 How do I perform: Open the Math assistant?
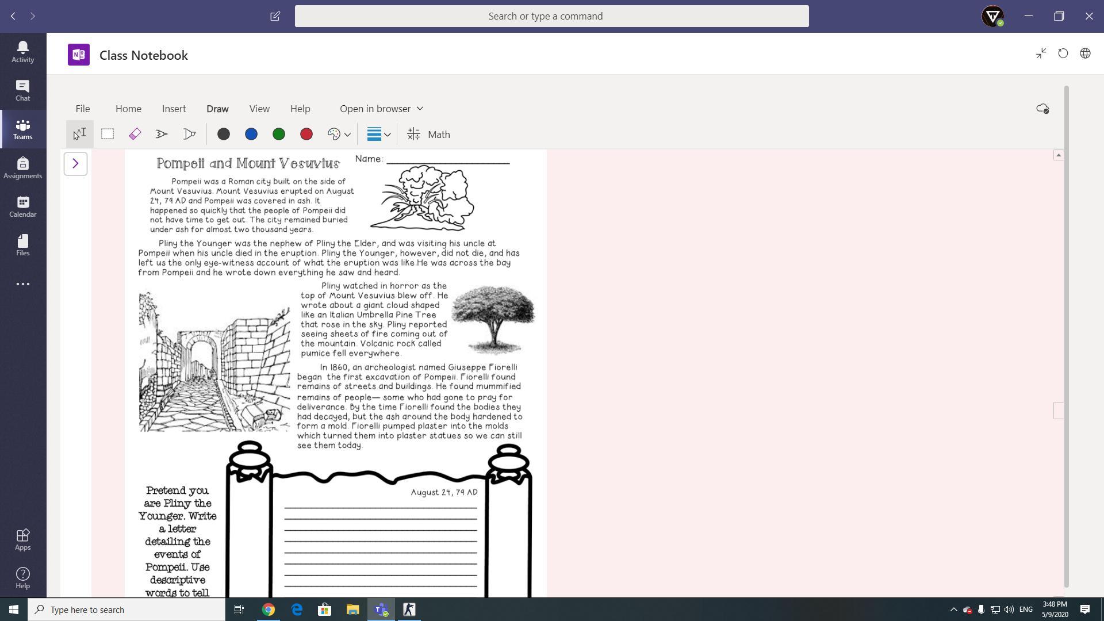point(428,134)
